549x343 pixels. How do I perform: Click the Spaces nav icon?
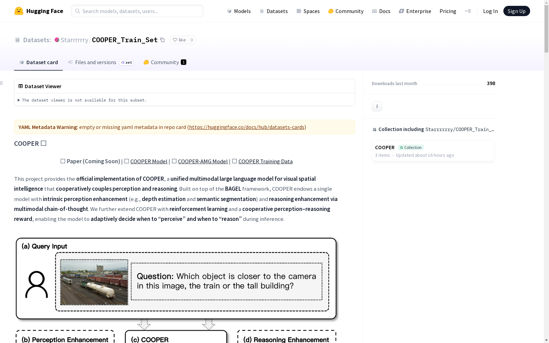299,11
